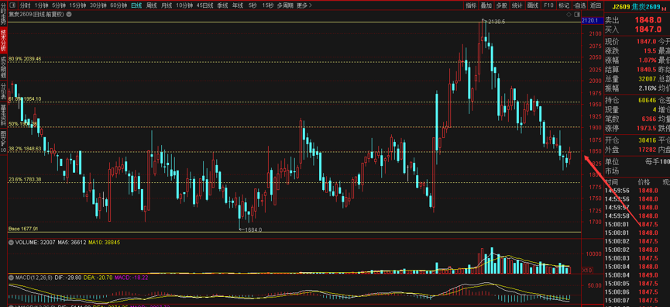Select the 5分钟 period

(x=59, y=5)
